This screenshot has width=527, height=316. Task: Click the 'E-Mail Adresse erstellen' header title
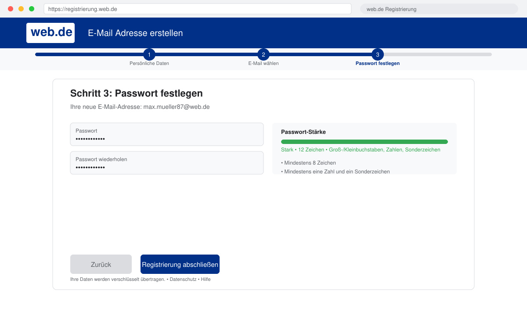pos(135,33)
